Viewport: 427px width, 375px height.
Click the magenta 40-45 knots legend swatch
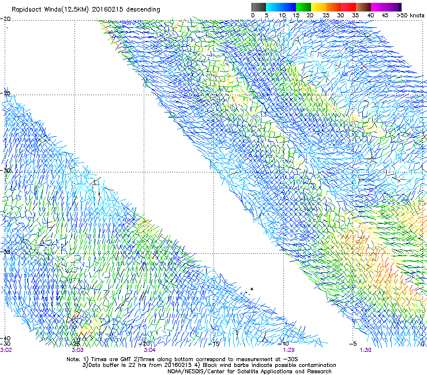pyautogui.click(x=379, y=7)
